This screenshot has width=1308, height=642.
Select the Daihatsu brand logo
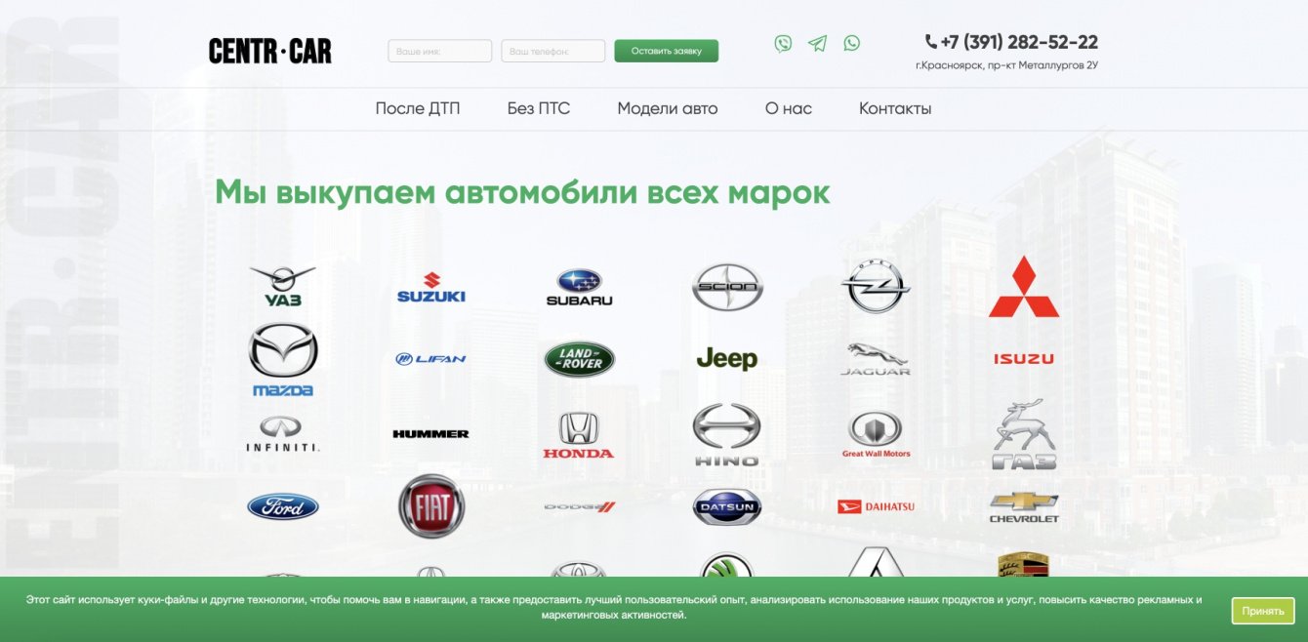[x=876, y=506]
